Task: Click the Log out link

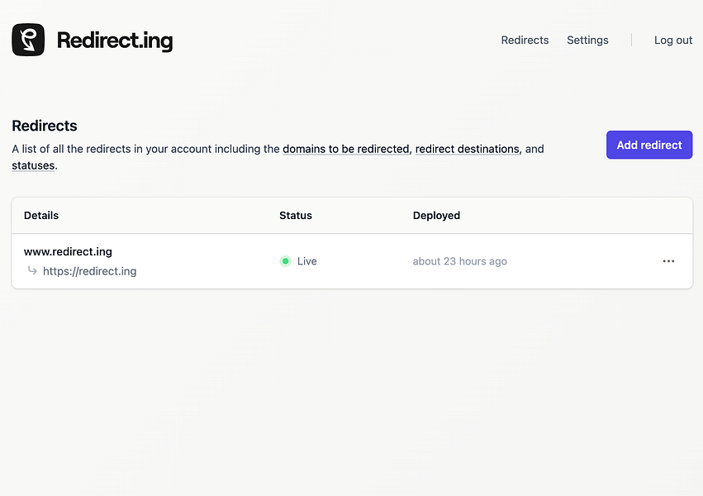Action: pyautogui.click(x=672, y=40)
